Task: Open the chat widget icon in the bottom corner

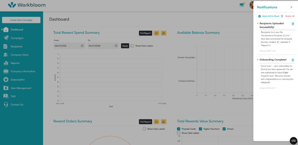Action: 294,141
